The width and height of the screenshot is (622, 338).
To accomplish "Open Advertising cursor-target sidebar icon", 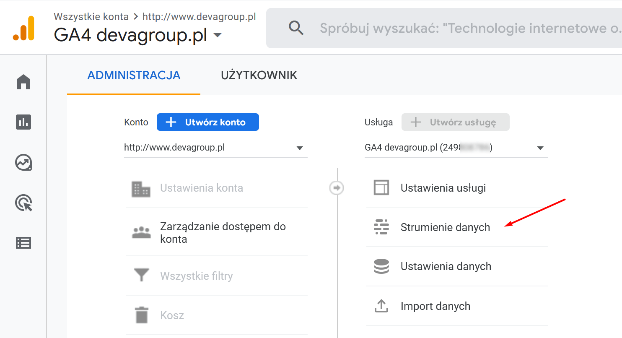I will click(x=23, y=203).
